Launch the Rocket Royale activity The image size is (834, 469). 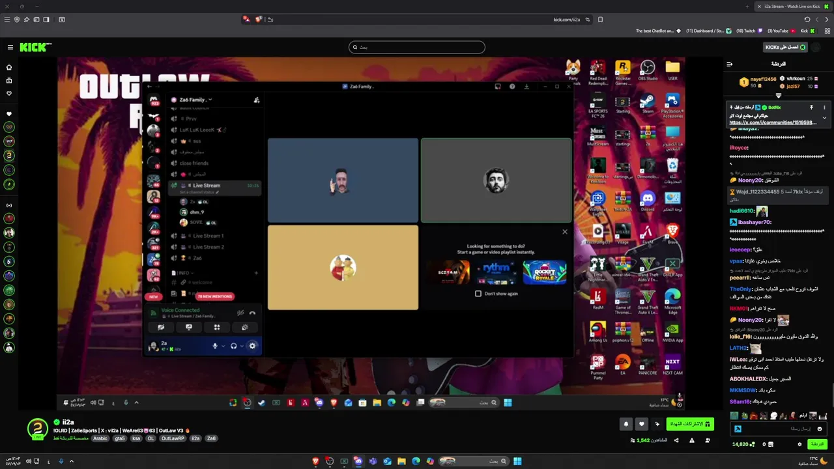tap(545, 272)
